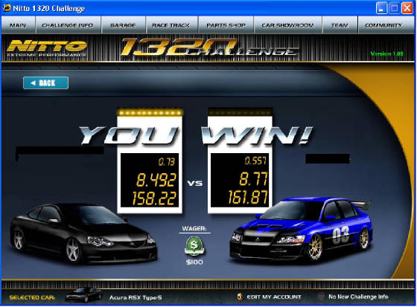
Task: Click the Version 1.09 text
Action: tap(387, 54)
